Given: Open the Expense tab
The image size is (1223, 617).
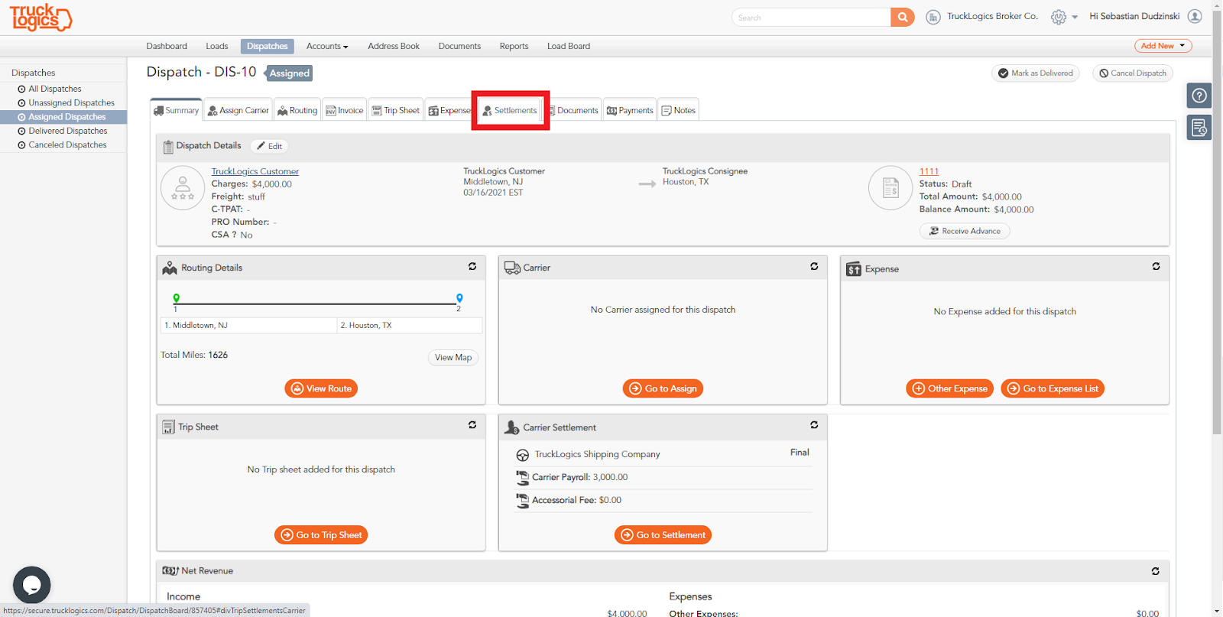Looking at the screenshot, I should [449, 110].
